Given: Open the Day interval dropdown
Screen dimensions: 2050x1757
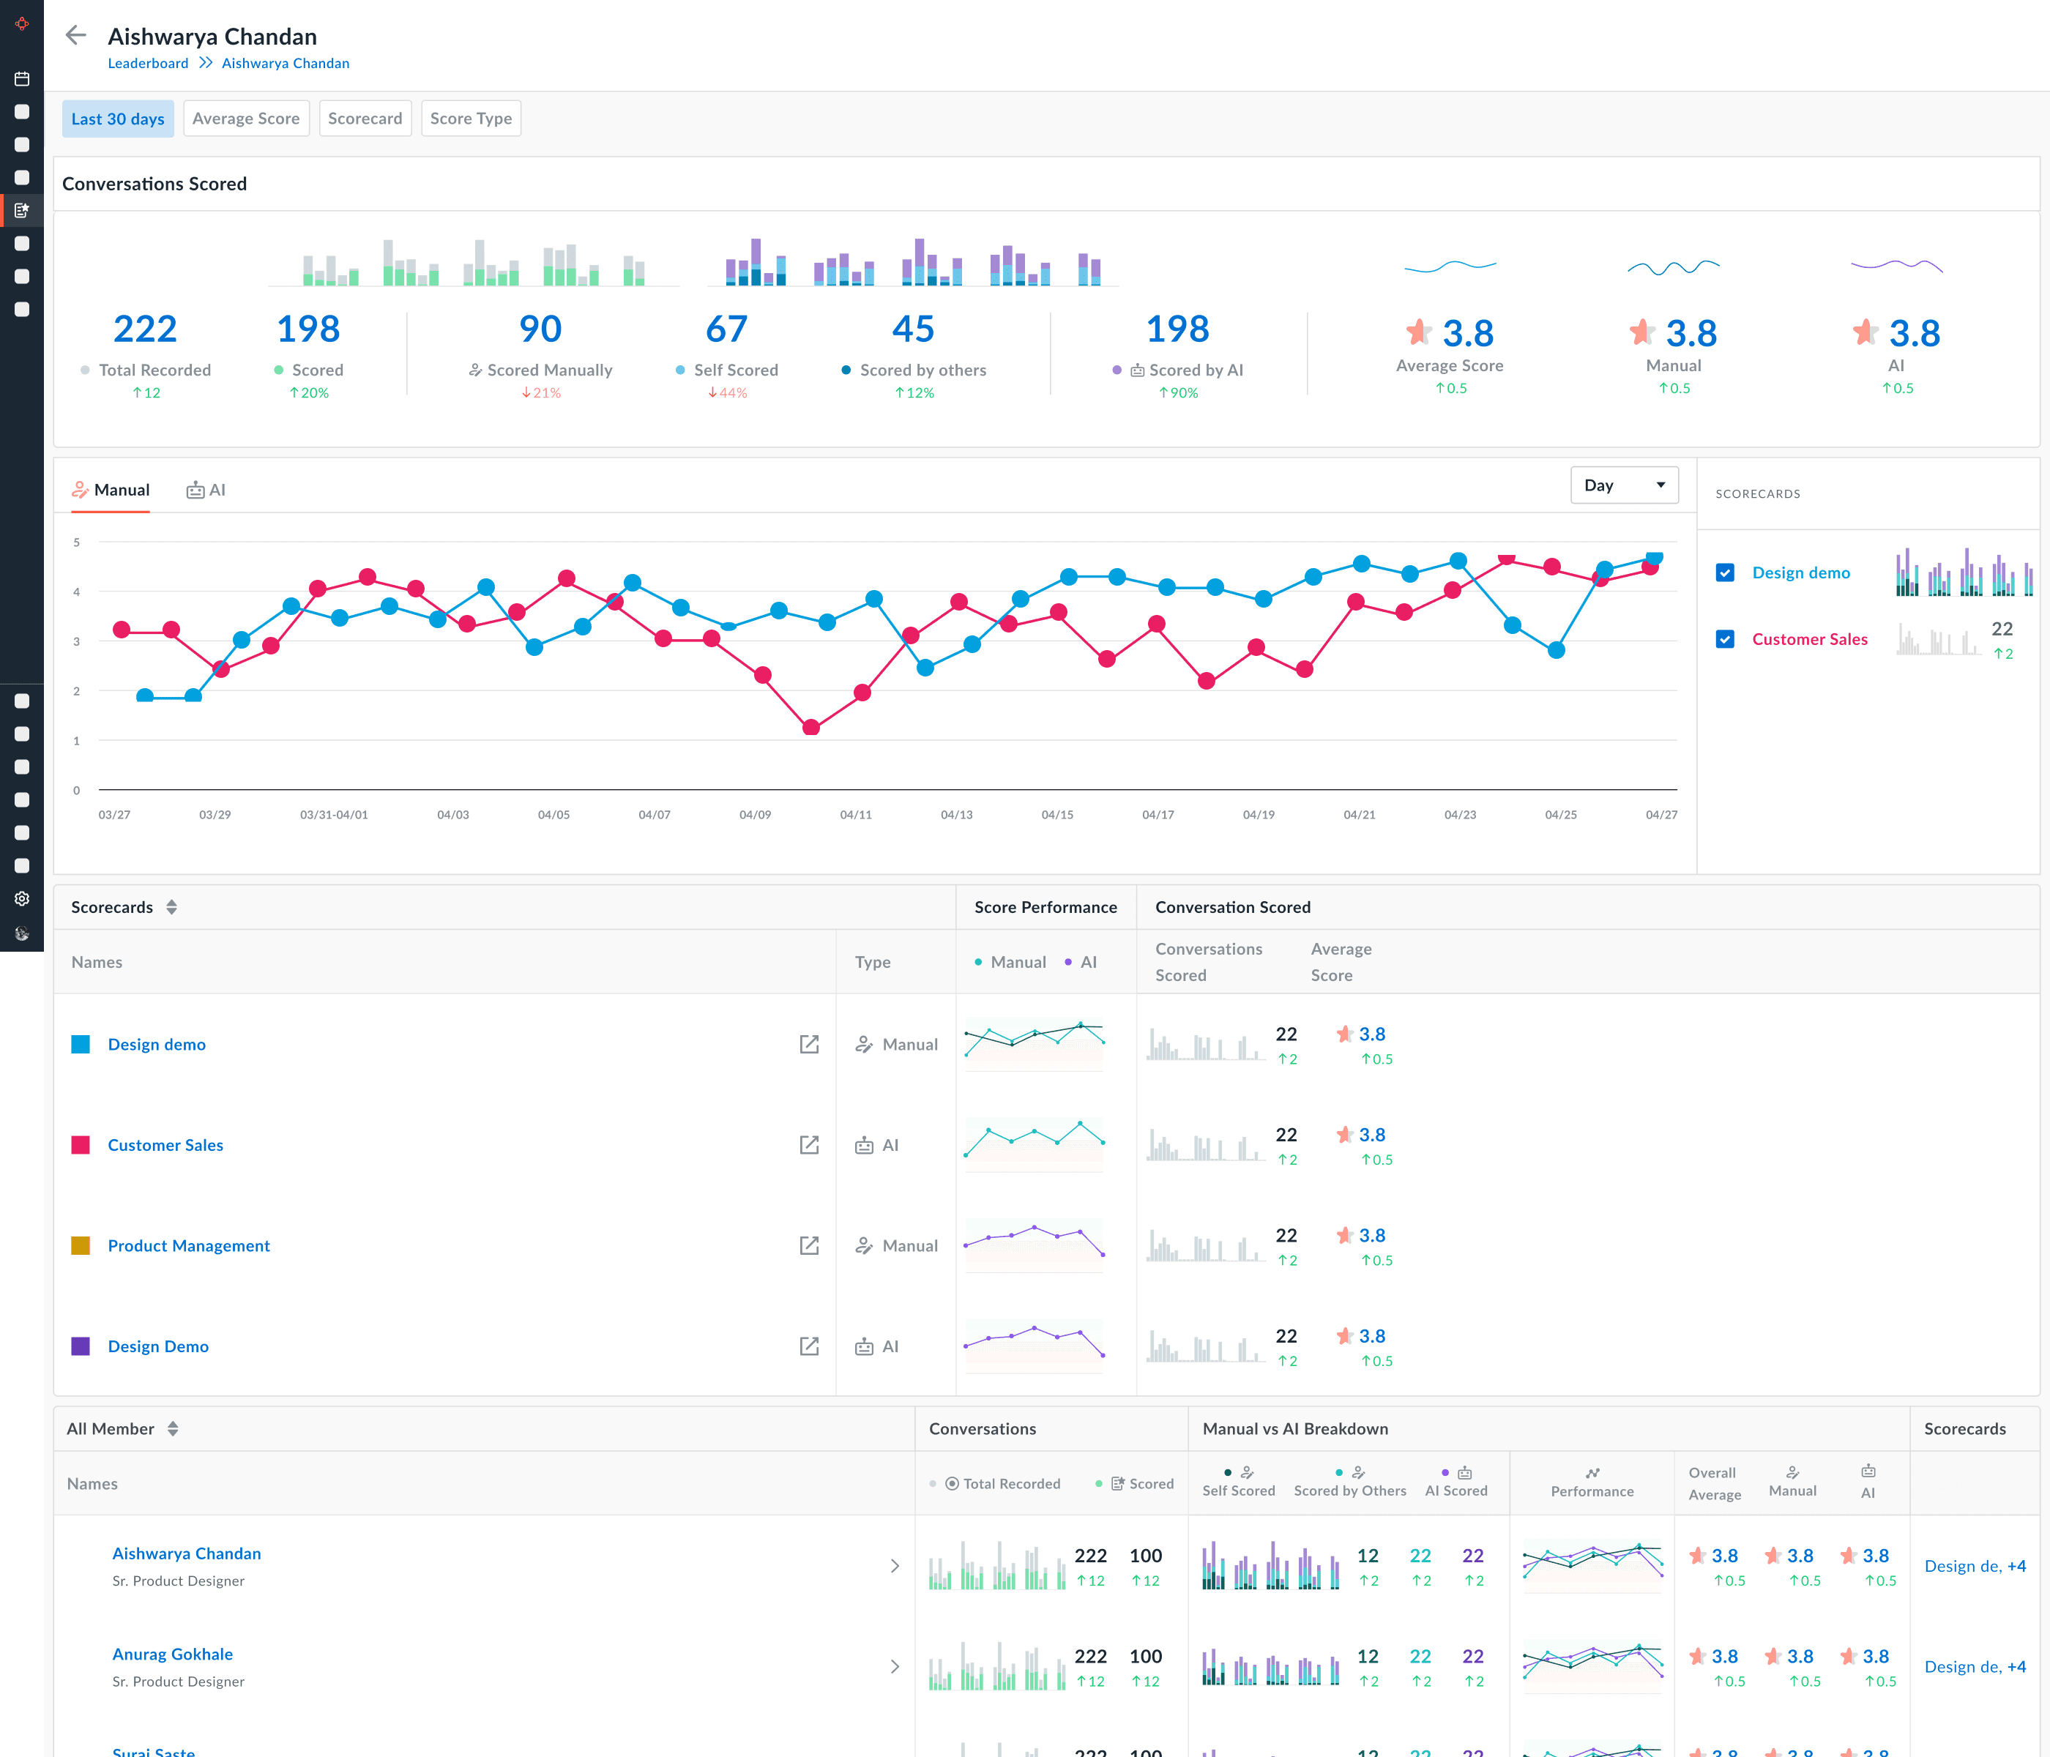Looking at the screenshot, I should 1624,485.
